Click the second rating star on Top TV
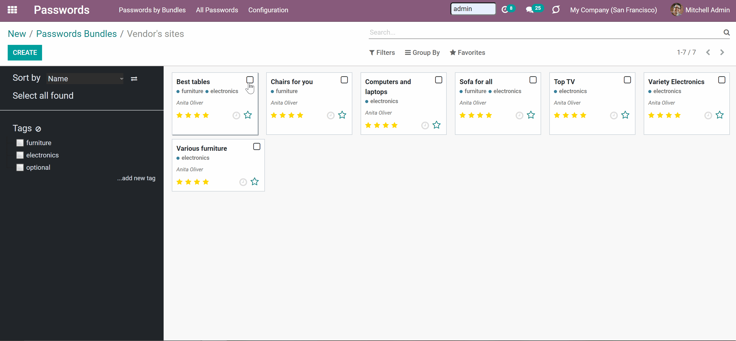736x341 pixels. coord(566,115)
